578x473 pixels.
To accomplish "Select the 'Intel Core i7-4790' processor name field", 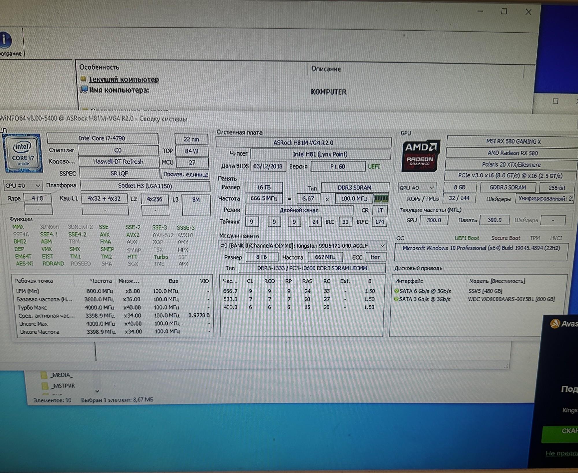I will pyautogui.click(x=102, y=138).
